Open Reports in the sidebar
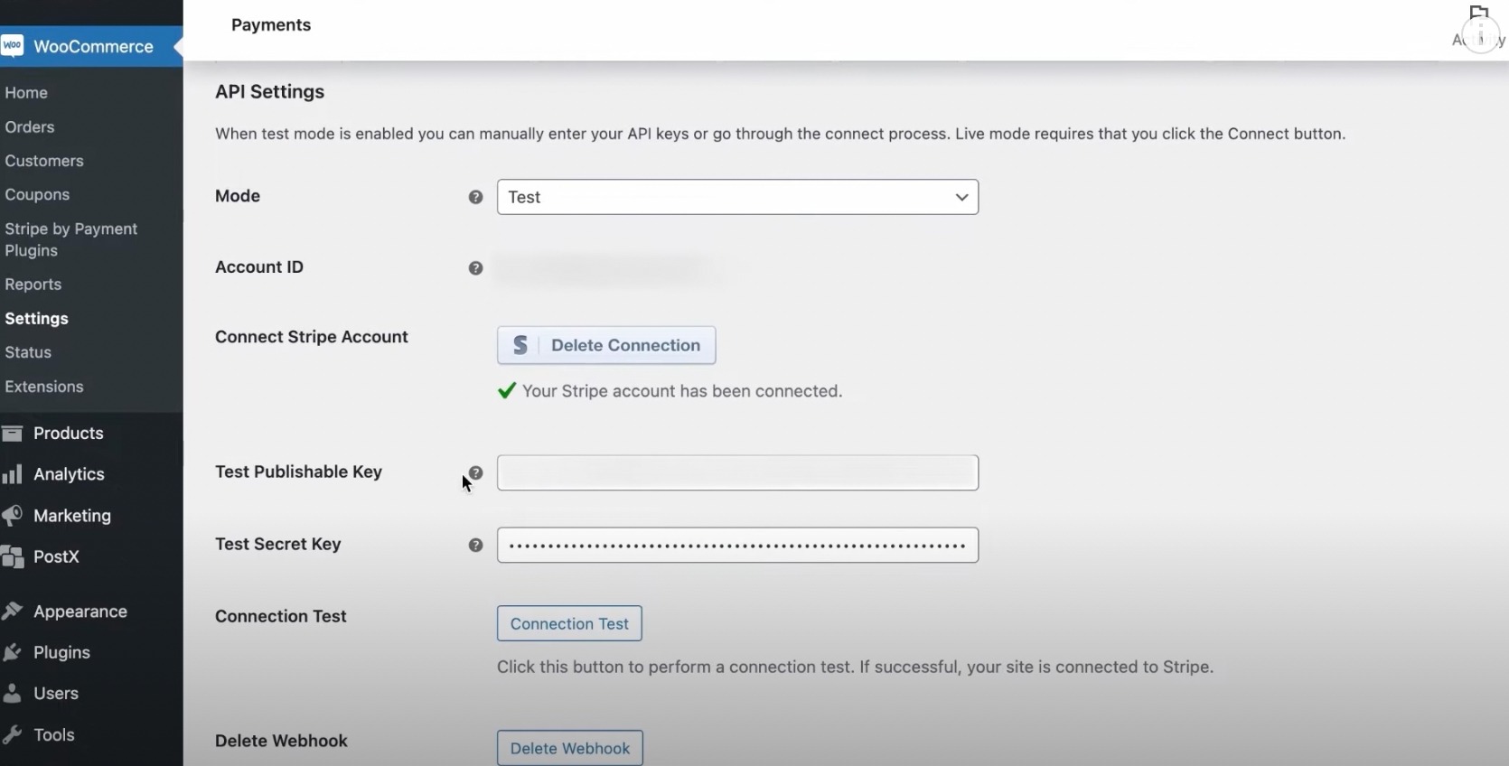This screenshot has height=766, width=1509. 33,285
